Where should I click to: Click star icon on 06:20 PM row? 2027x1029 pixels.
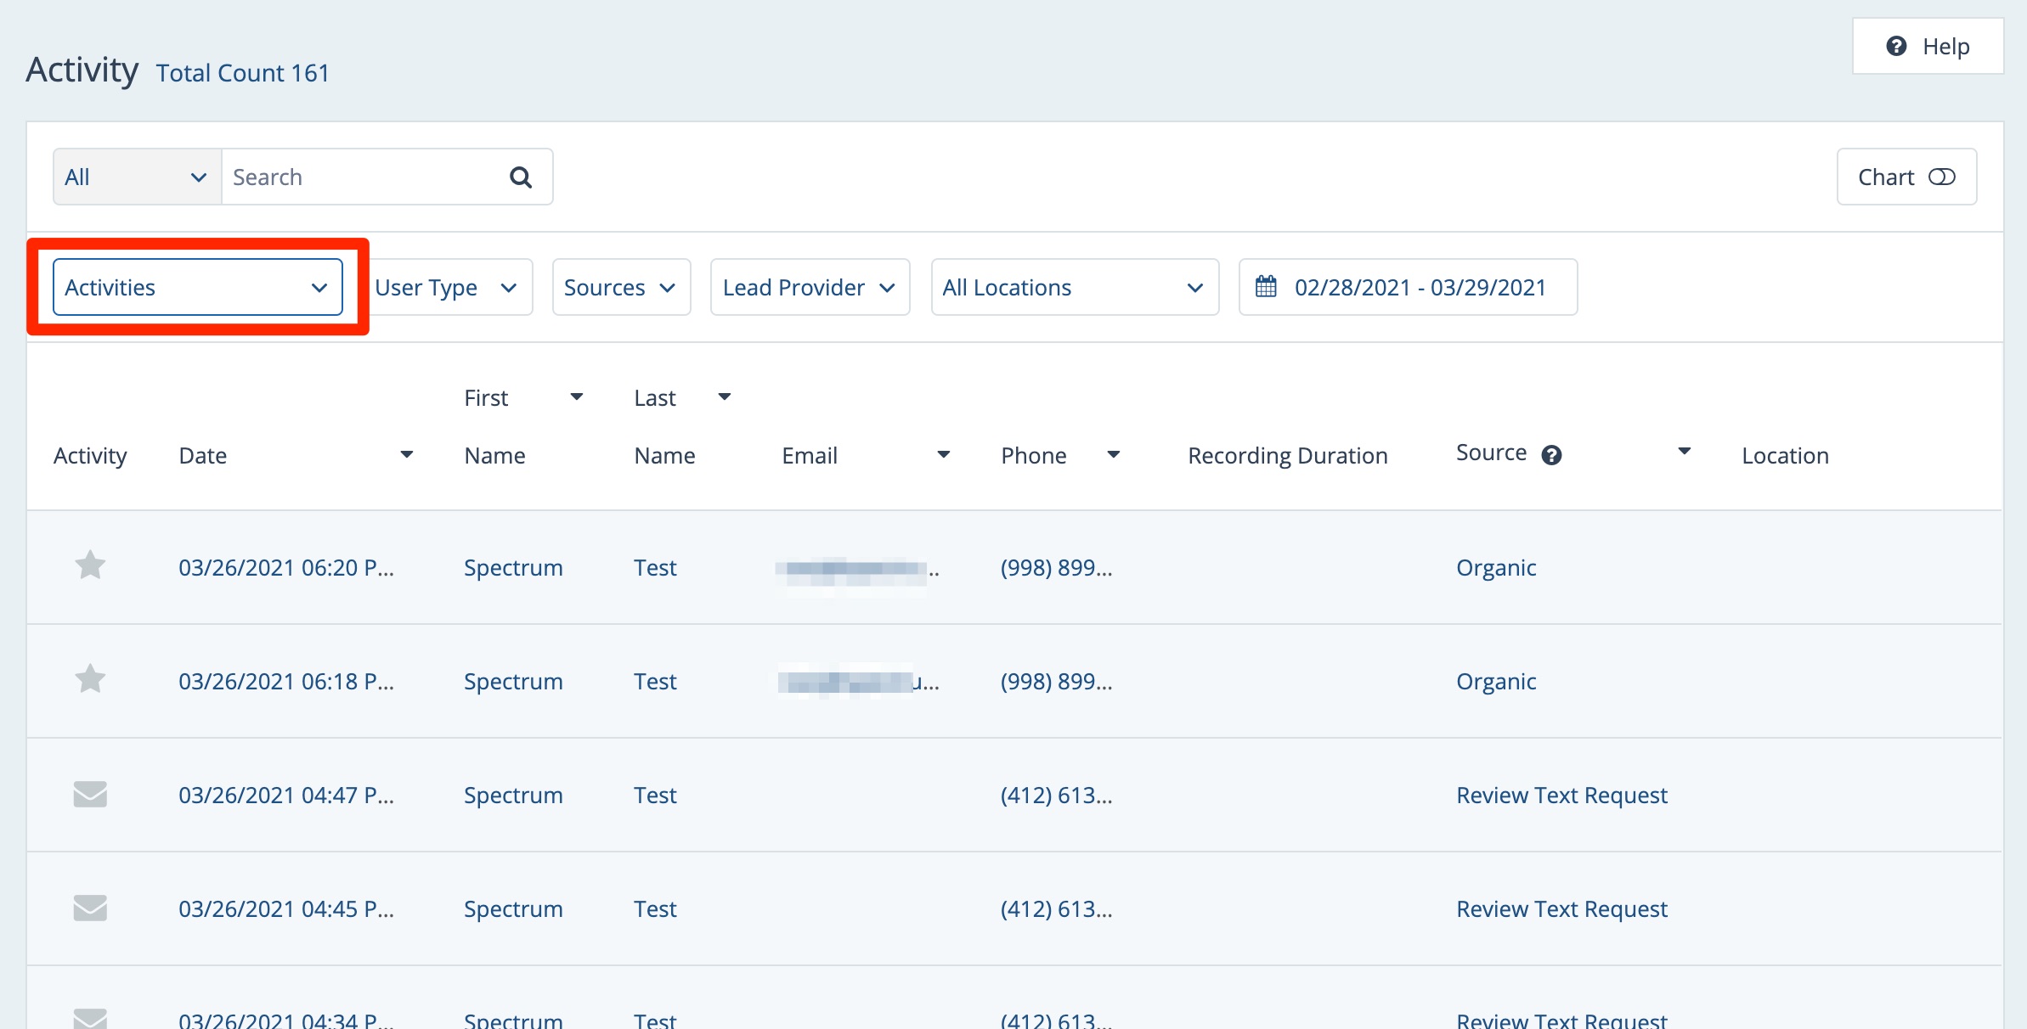(x=90, y=565)
